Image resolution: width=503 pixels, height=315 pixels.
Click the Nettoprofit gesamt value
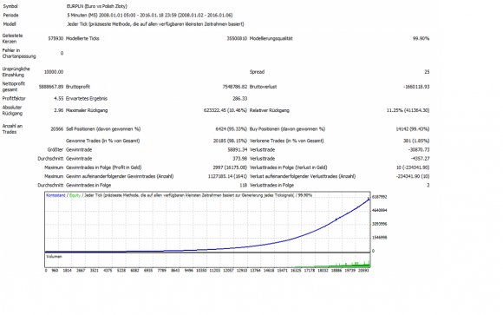(x=51, y=87)
